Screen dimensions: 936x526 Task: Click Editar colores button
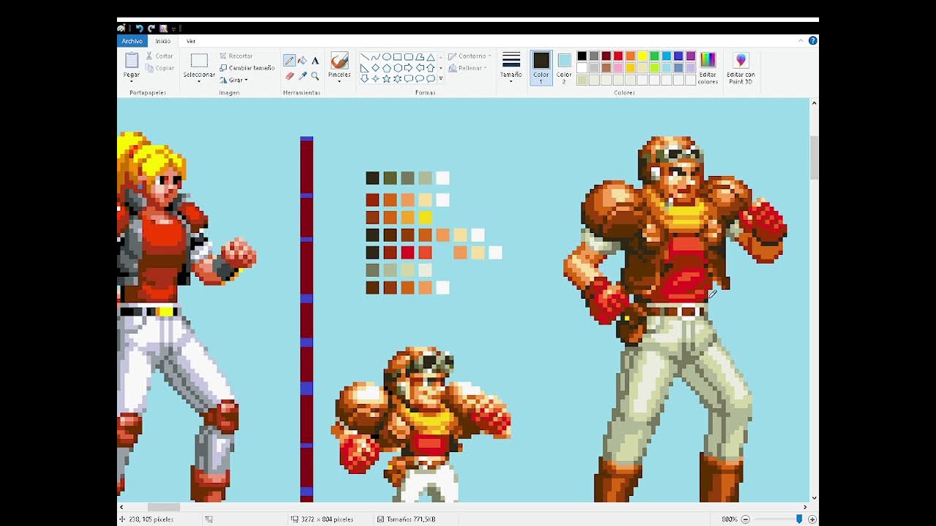pyautogui.click(x=708, y=69)
